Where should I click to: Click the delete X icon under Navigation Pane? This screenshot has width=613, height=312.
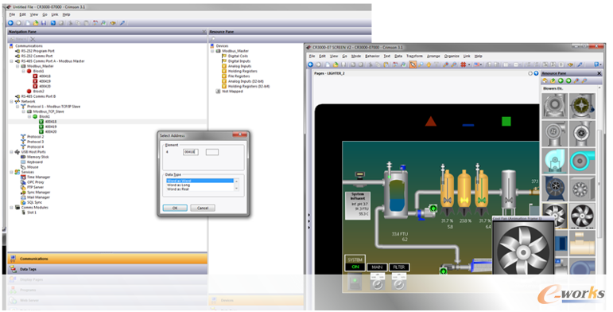(33, 39)
